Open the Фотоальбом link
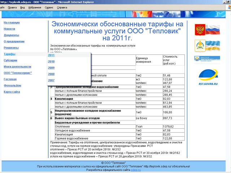The image size is (231, 173). click(x=13, y=85)
